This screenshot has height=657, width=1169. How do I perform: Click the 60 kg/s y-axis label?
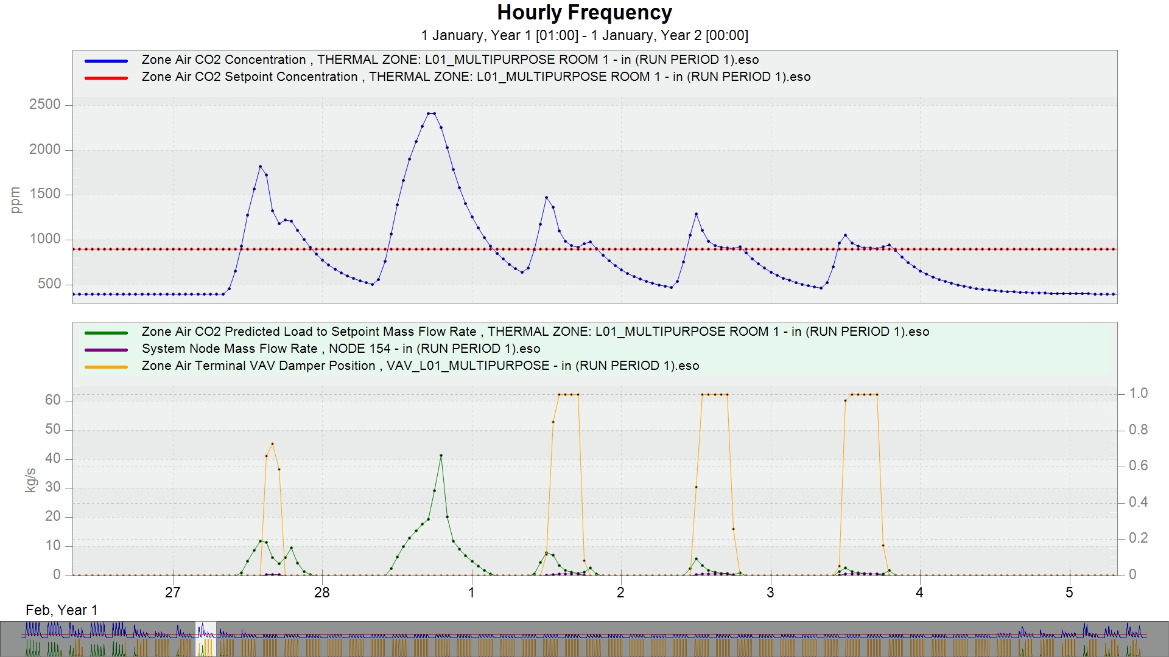click(53, 400)
